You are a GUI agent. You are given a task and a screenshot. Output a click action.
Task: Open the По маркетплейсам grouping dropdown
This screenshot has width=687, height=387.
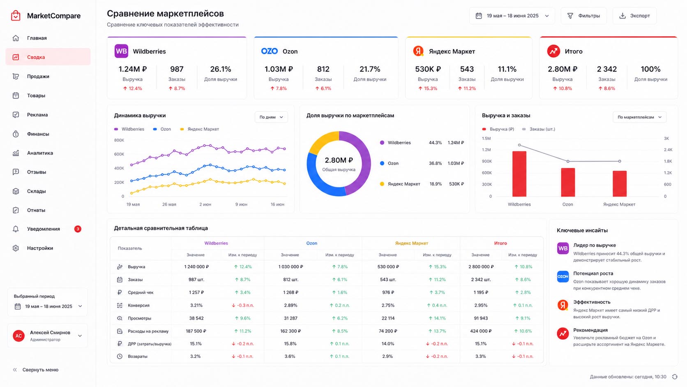click(x=639, y=117)
